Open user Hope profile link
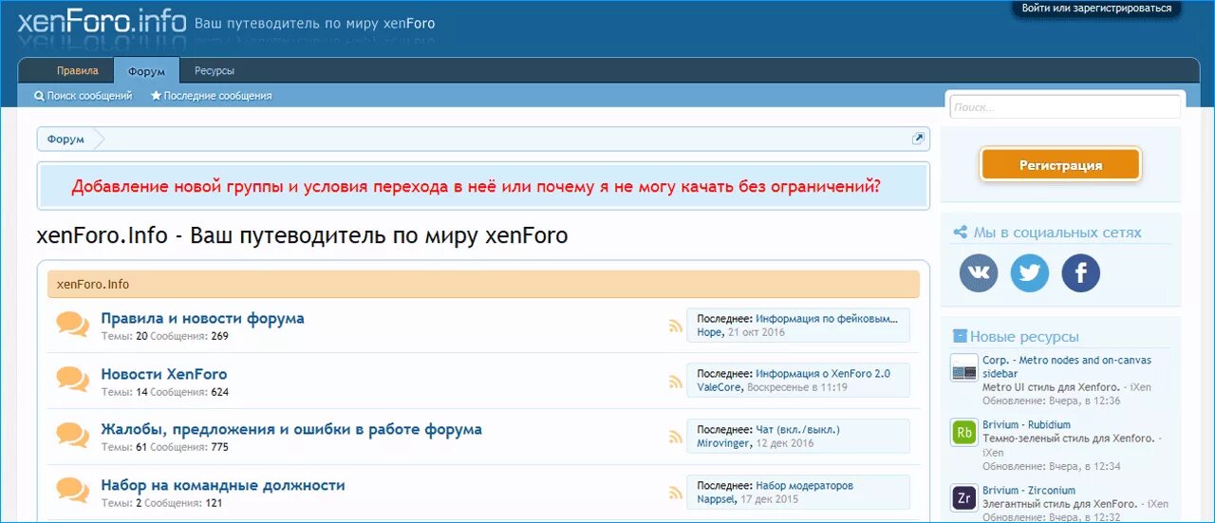Screen dimensions: 1215x523 pos(709,333)
